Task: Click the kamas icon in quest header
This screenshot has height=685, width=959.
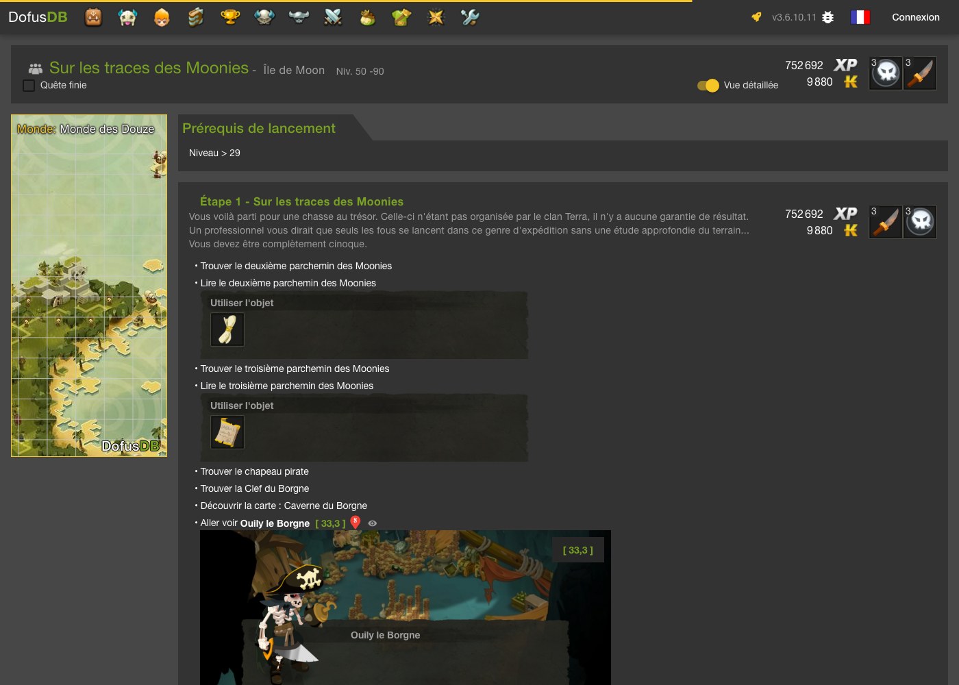Action: click(x=851, y=82)
